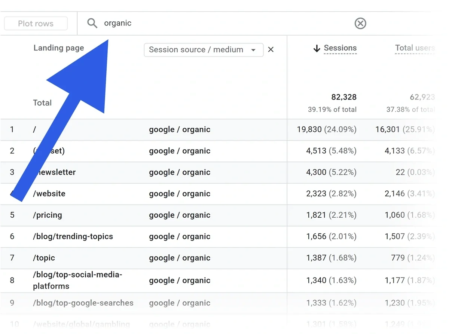Sort by the Sessions column header
449x334 pixels.
[x=340, y=48]
